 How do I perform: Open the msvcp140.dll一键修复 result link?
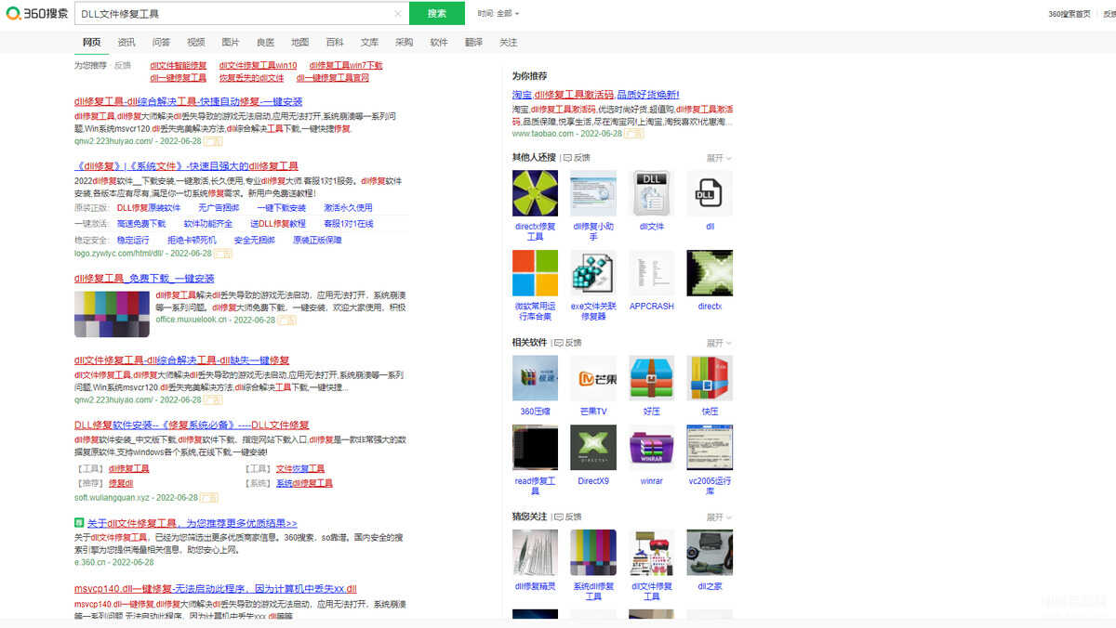click(216, 589)
